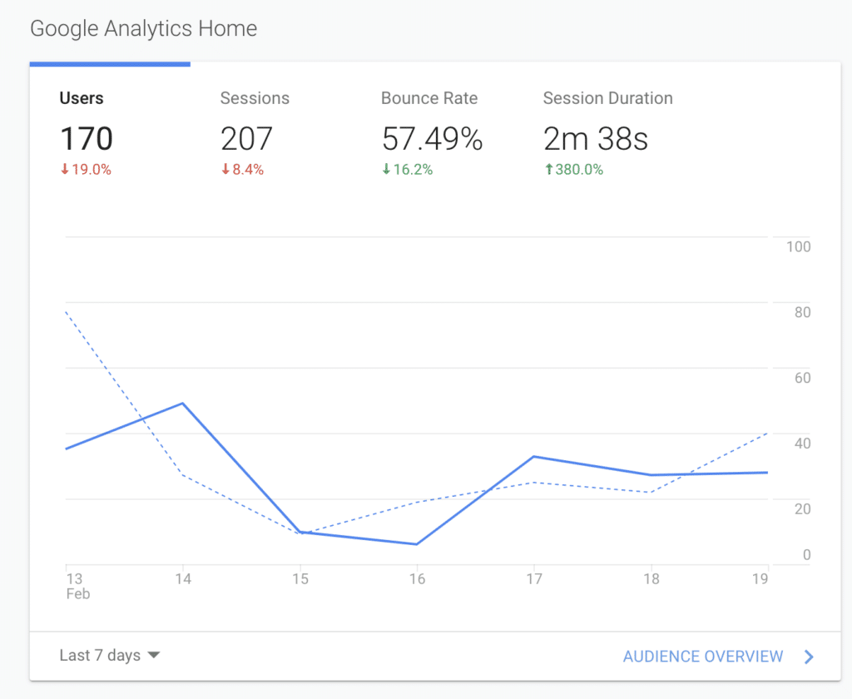Click the 17 date axis label
This screenshot has height=699, width=852.
coord(534,579)
